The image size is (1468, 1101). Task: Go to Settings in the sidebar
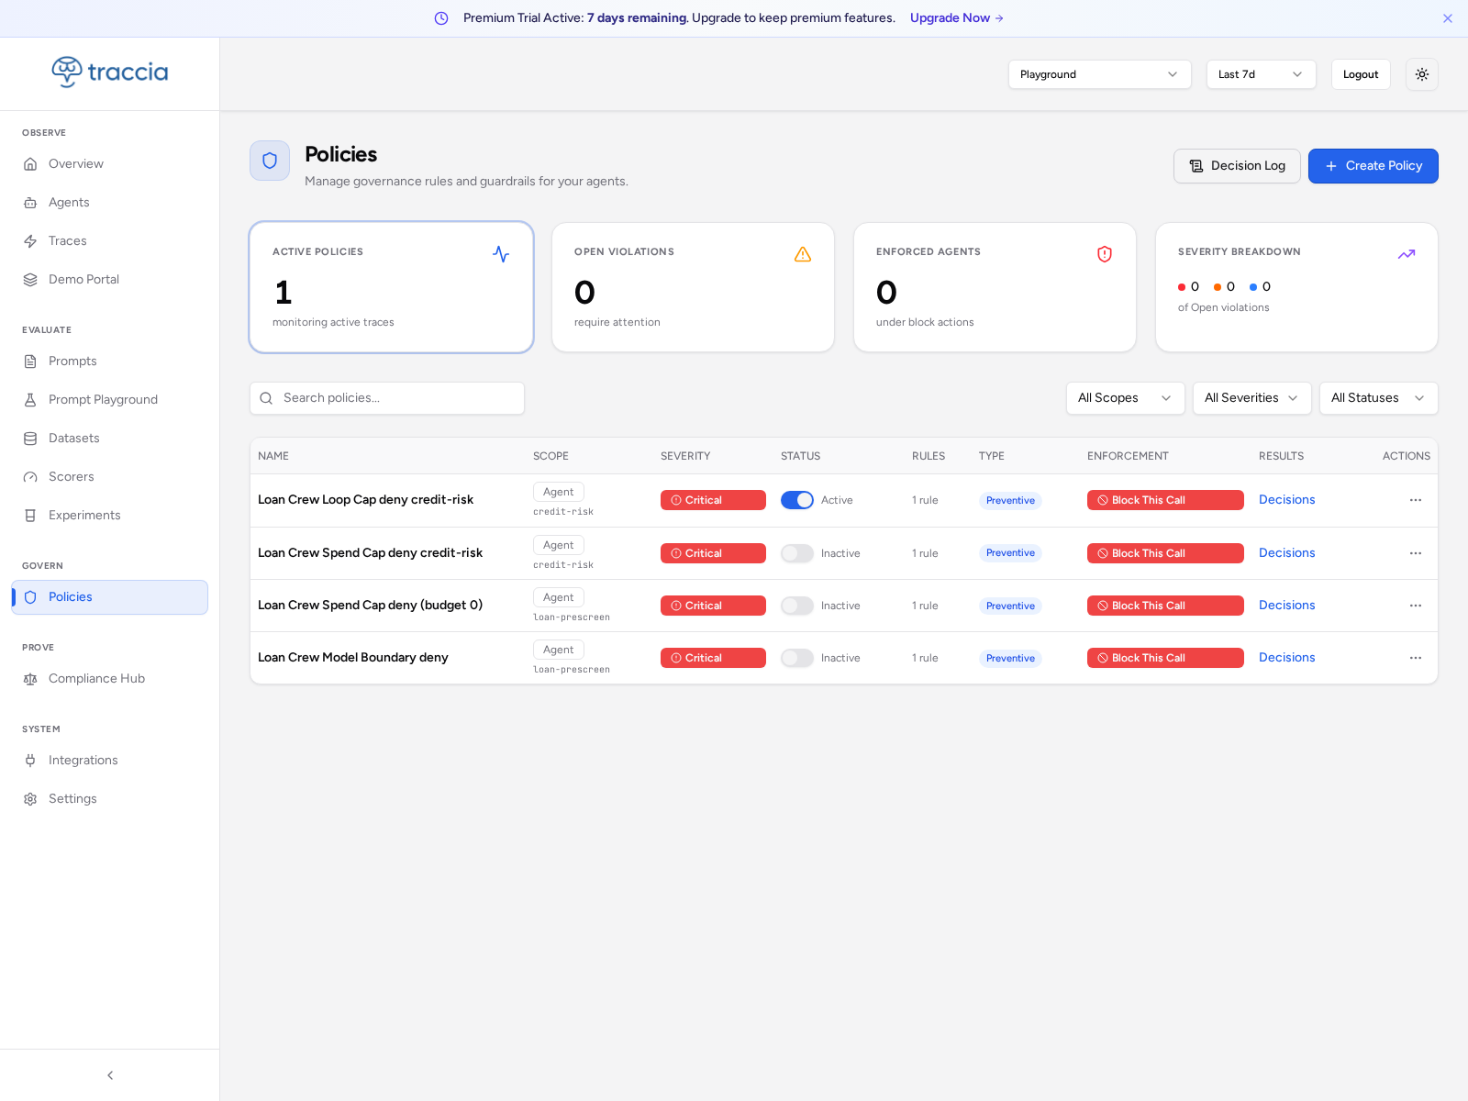110,798
